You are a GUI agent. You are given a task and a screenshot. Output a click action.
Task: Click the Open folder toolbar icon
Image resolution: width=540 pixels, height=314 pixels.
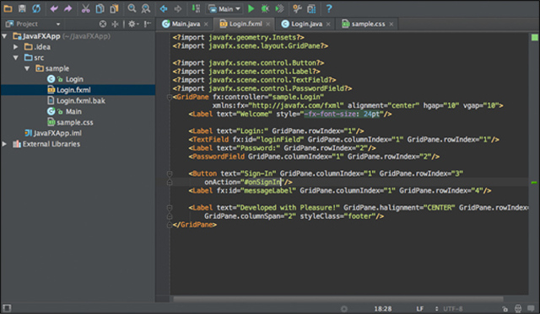pyautogui.click(x=8, y=8)
